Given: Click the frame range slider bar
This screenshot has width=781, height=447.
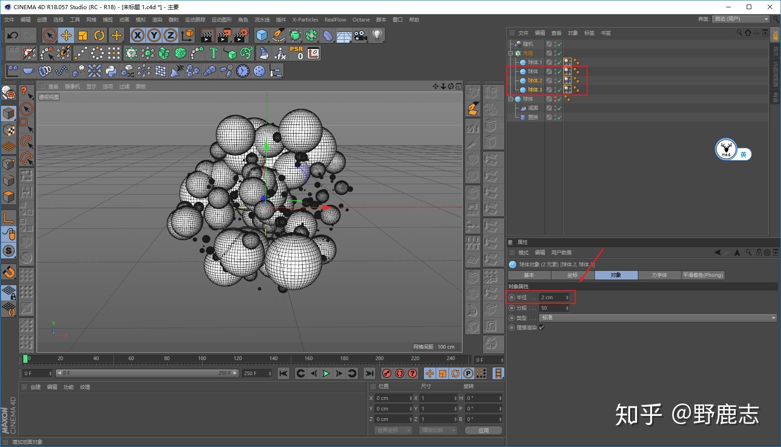Looking at the screenshot, I should pyautogui.click(x=147, y=373).
